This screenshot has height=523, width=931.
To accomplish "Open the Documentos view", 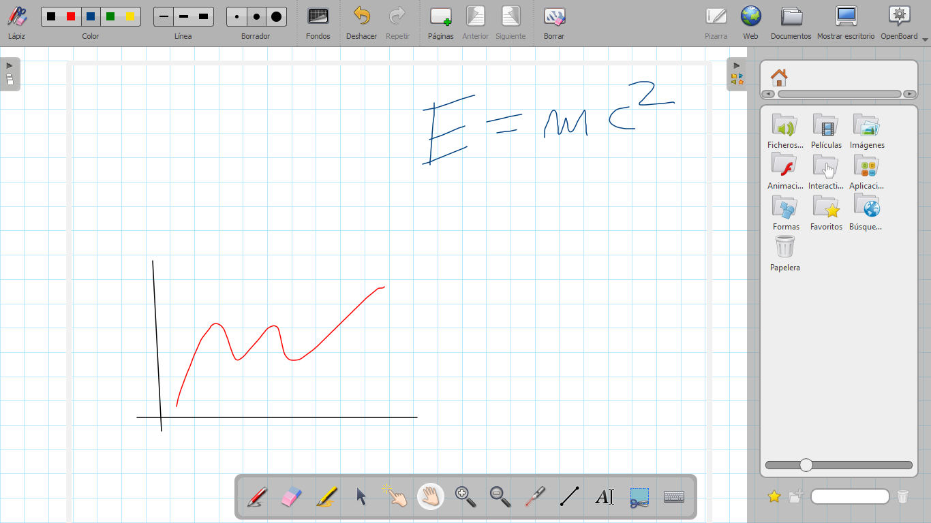I will [791, 22].
